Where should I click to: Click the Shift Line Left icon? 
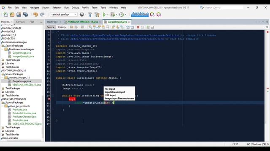(x=128, y=27)
